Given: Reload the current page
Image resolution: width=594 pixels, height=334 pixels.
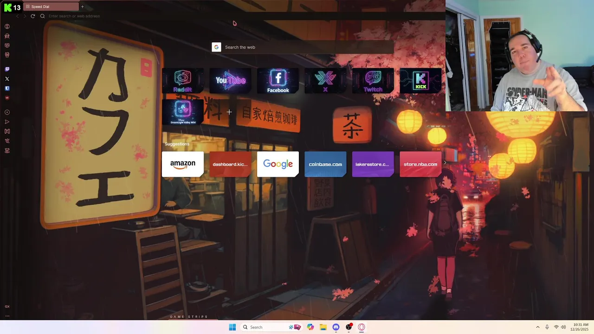Looking at the screenshot, I should click(x=32, y=16).
